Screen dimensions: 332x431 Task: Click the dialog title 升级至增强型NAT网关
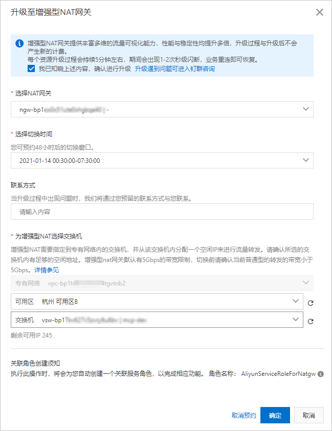pos(51,12)
